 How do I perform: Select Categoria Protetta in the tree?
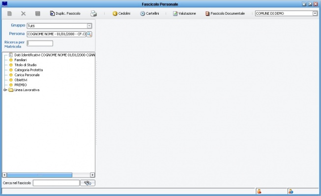pyautogui.click(x=29, y=70)
